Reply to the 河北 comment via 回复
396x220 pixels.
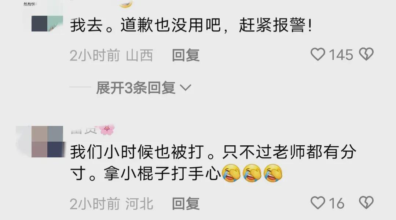tap(186, 204)
